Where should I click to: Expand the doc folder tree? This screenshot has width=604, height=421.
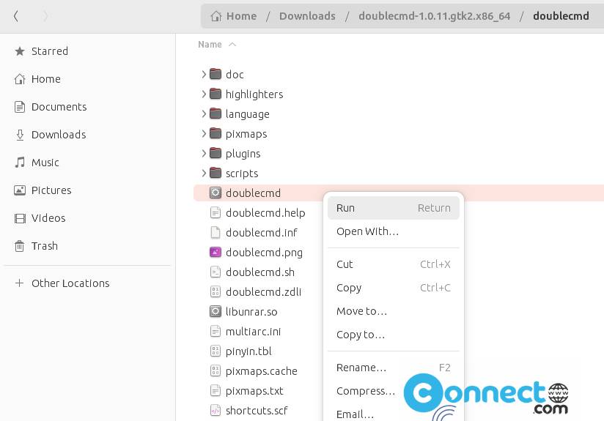point(203,74)
